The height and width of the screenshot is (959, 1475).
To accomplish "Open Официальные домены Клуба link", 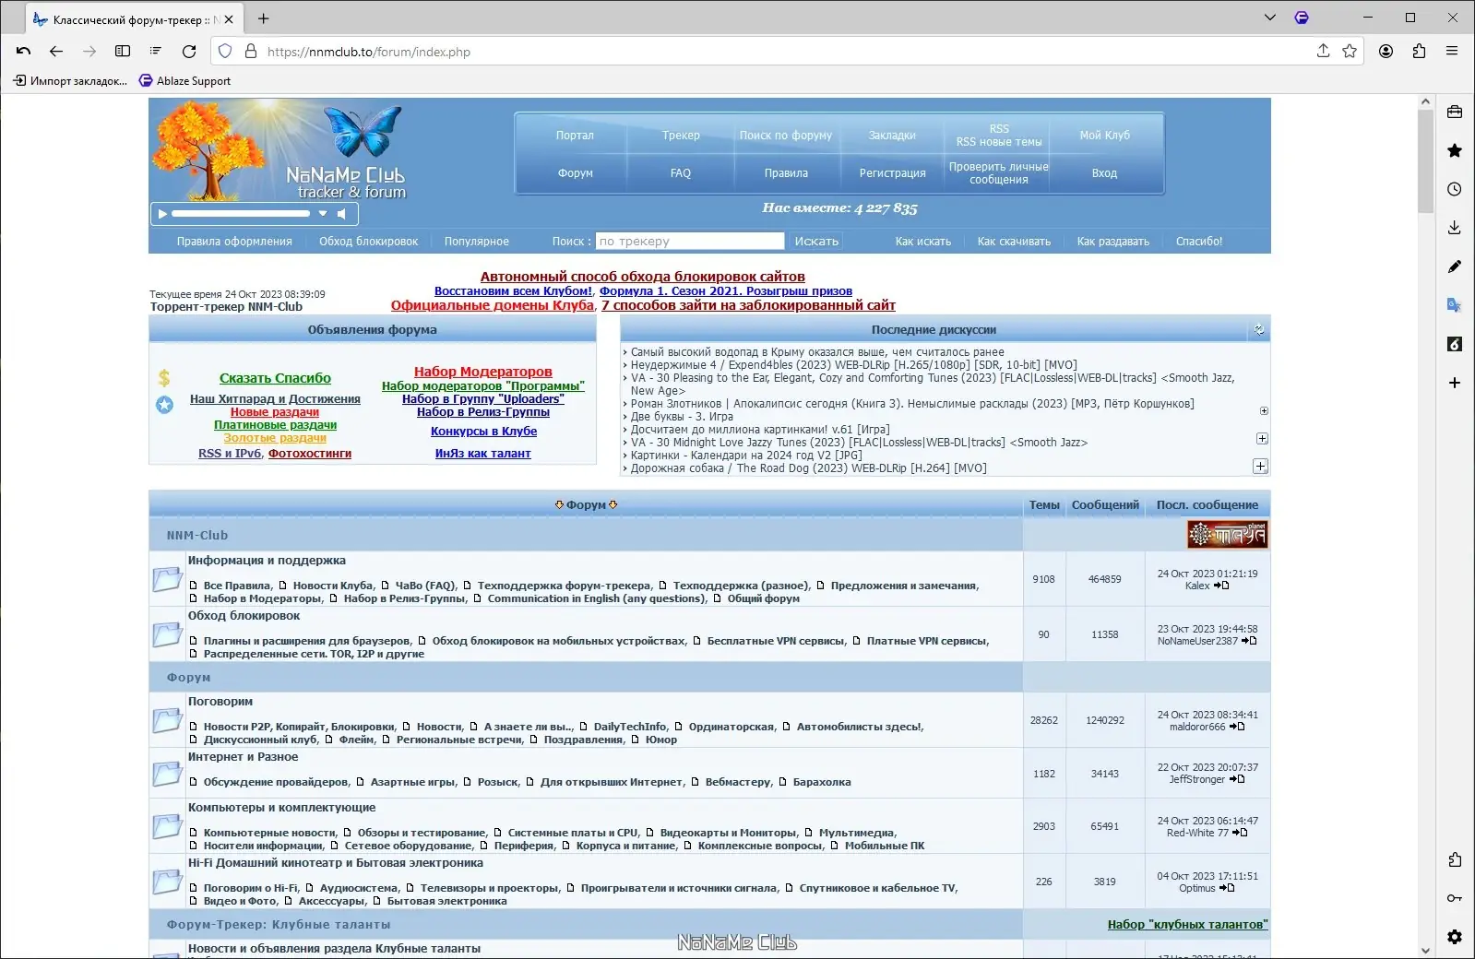I will coord(492,305).
